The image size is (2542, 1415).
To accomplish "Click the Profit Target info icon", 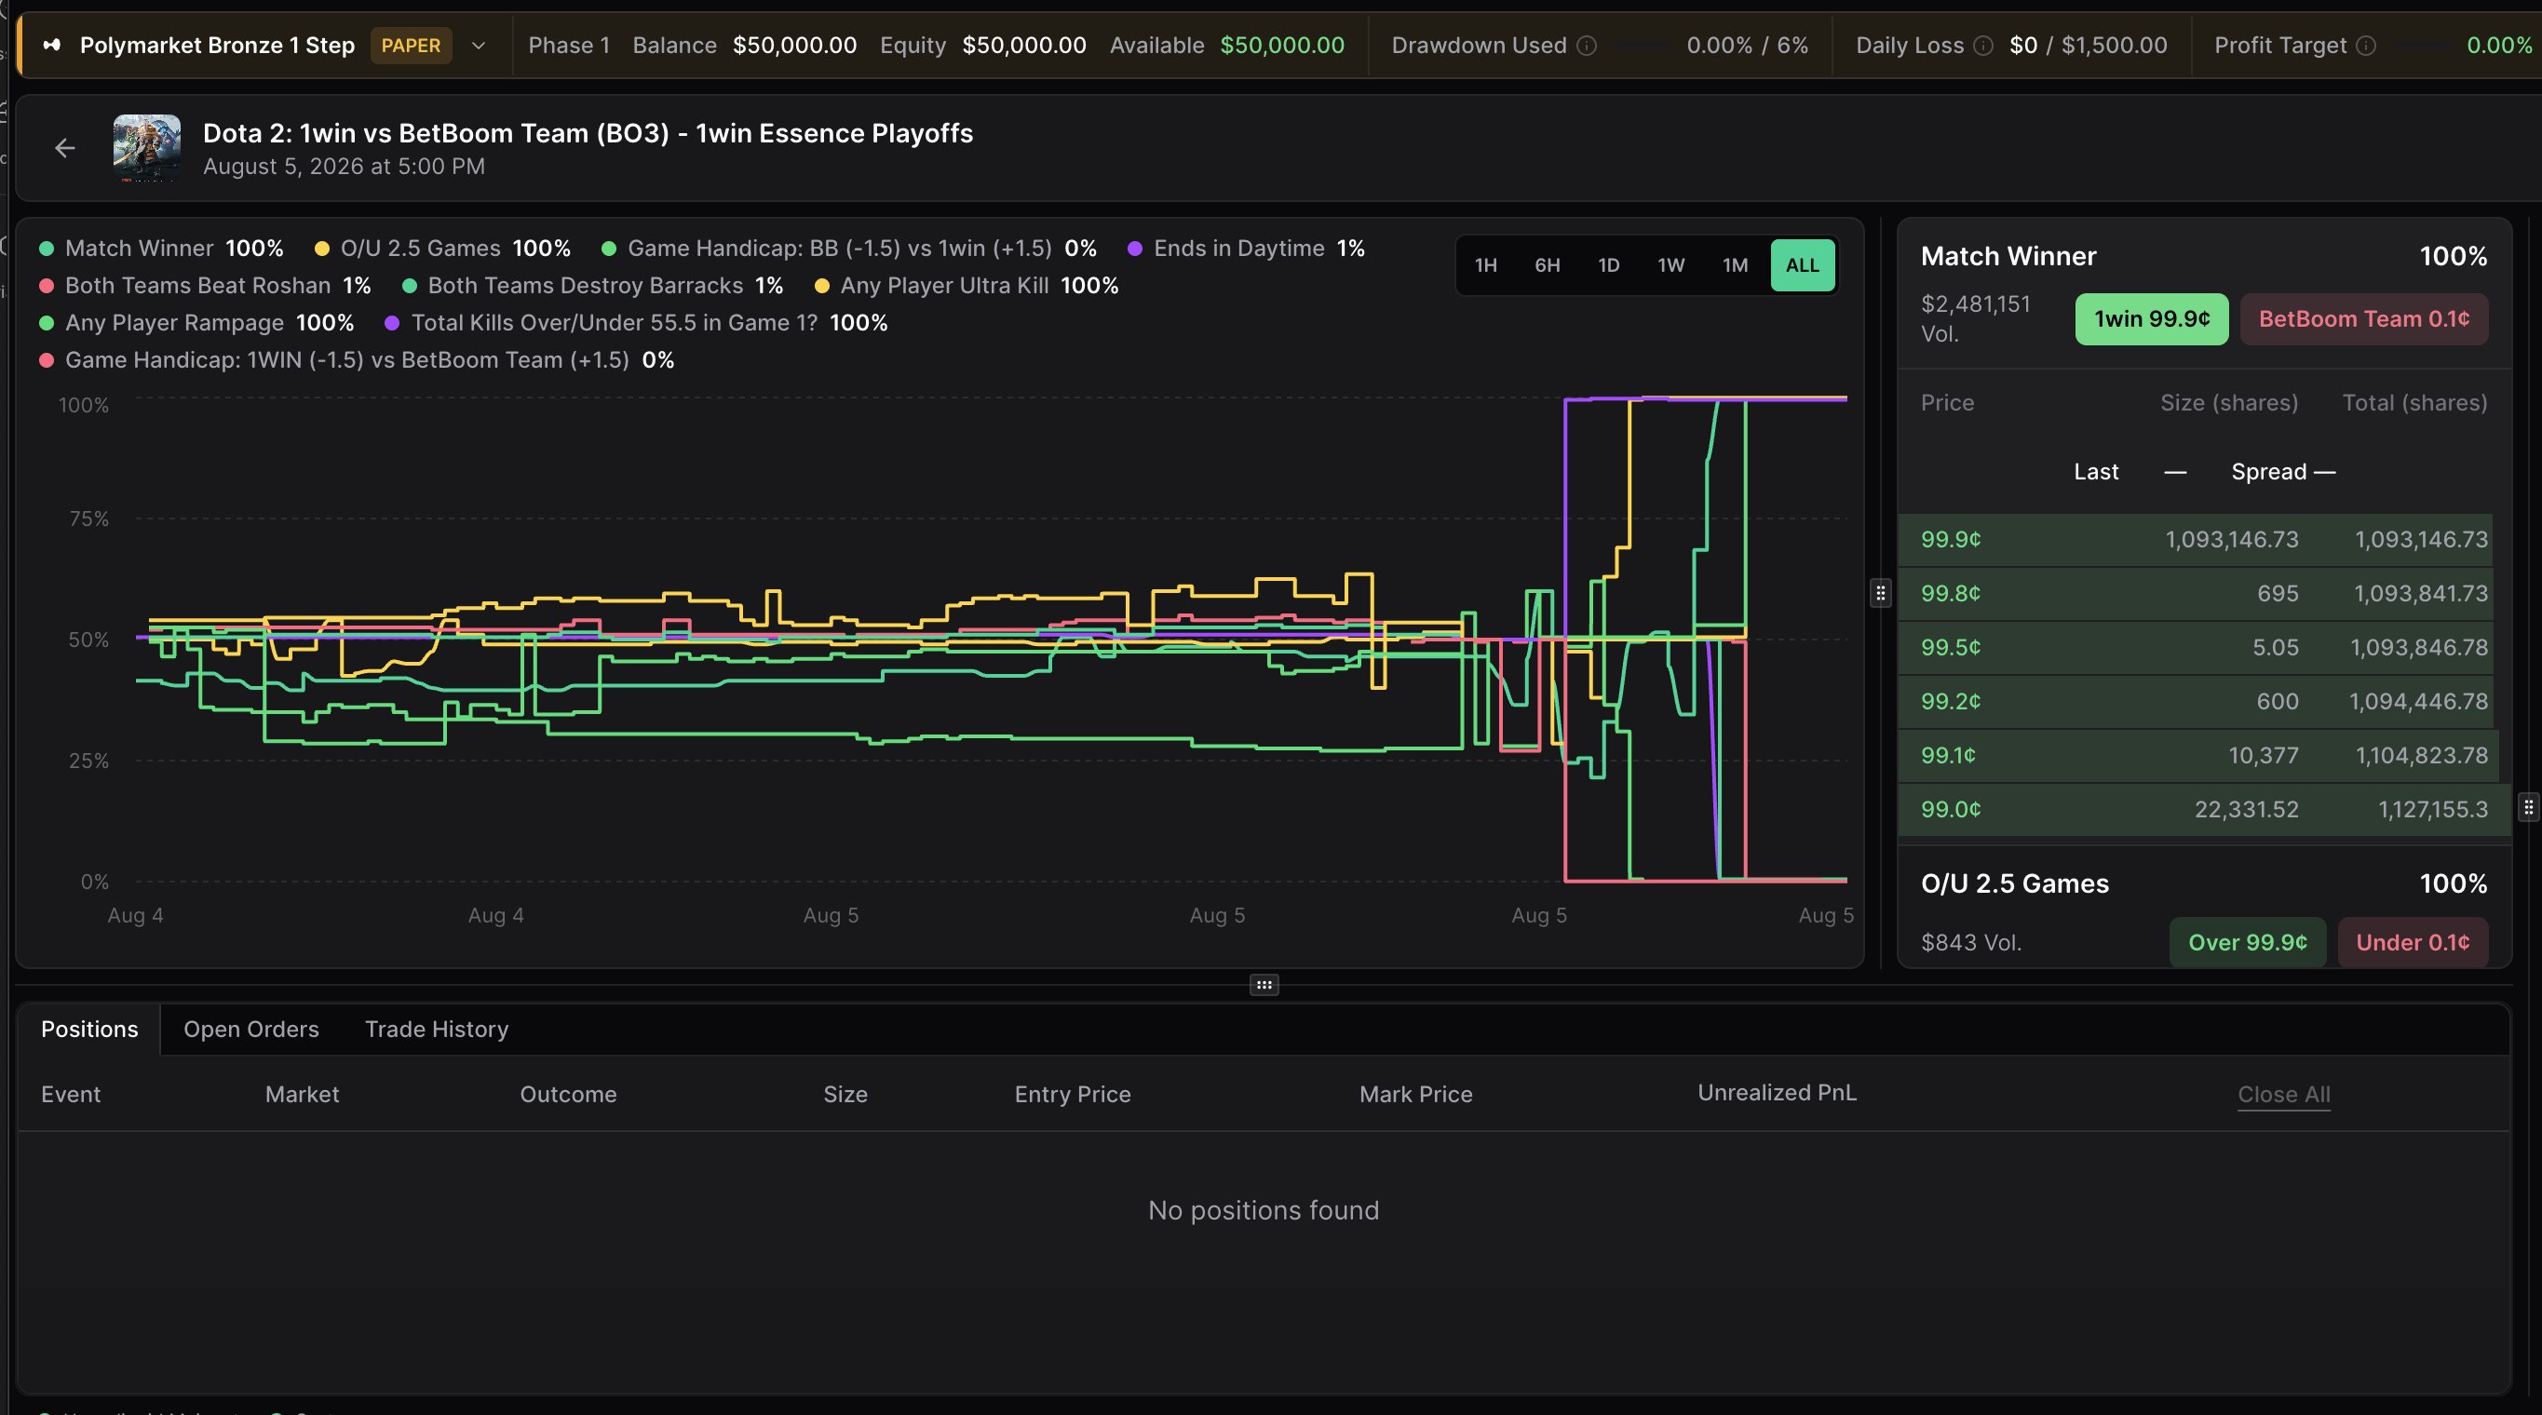I will point(2366,46).
